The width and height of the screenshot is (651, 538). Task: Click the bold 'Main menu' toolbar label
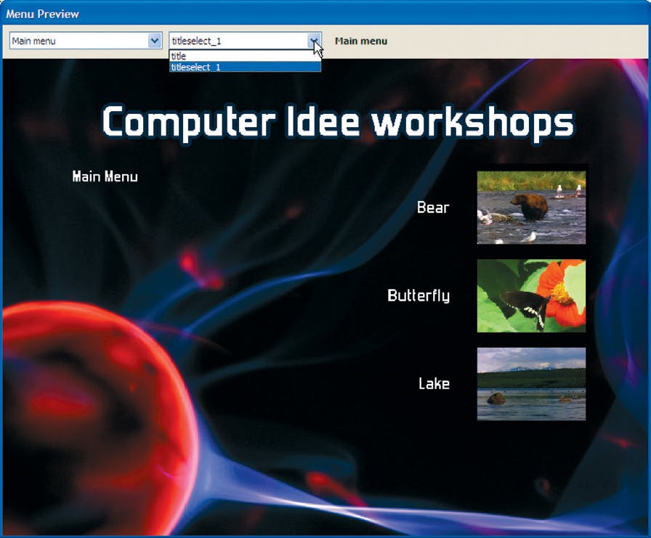(361, 41)
